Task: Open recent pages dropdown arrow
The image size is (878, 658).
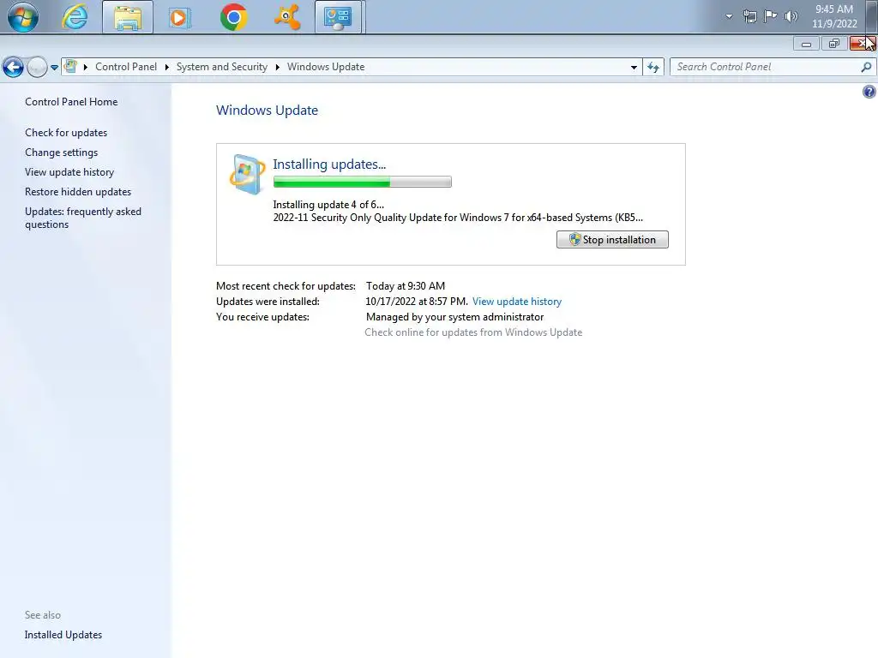Action: (x=54, y=68)
